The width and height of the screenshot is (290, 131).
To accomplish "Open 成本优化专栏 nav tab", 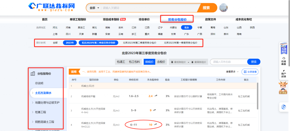I will [x=244, y=19].
